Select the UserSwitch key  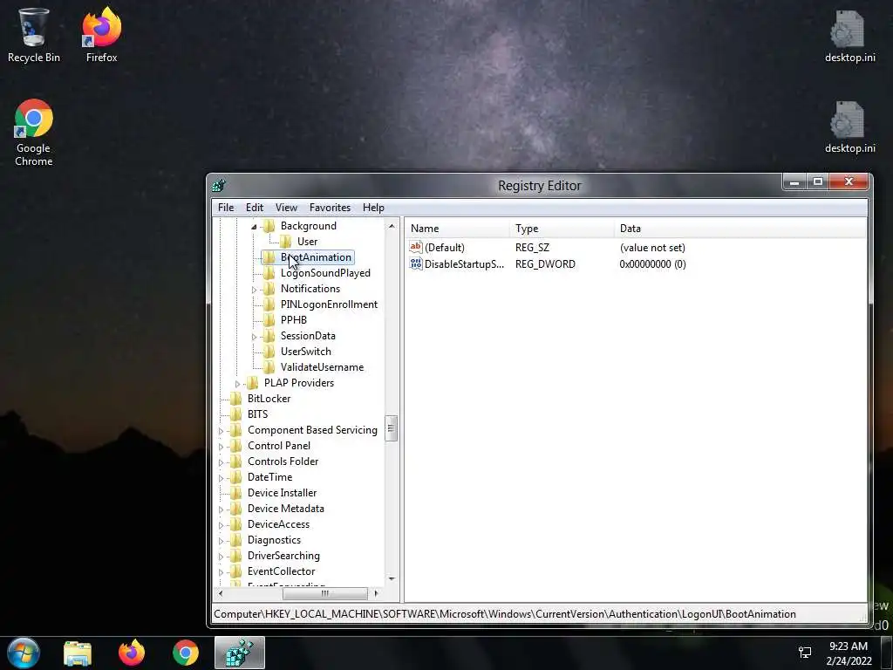(x=305, y=351)
